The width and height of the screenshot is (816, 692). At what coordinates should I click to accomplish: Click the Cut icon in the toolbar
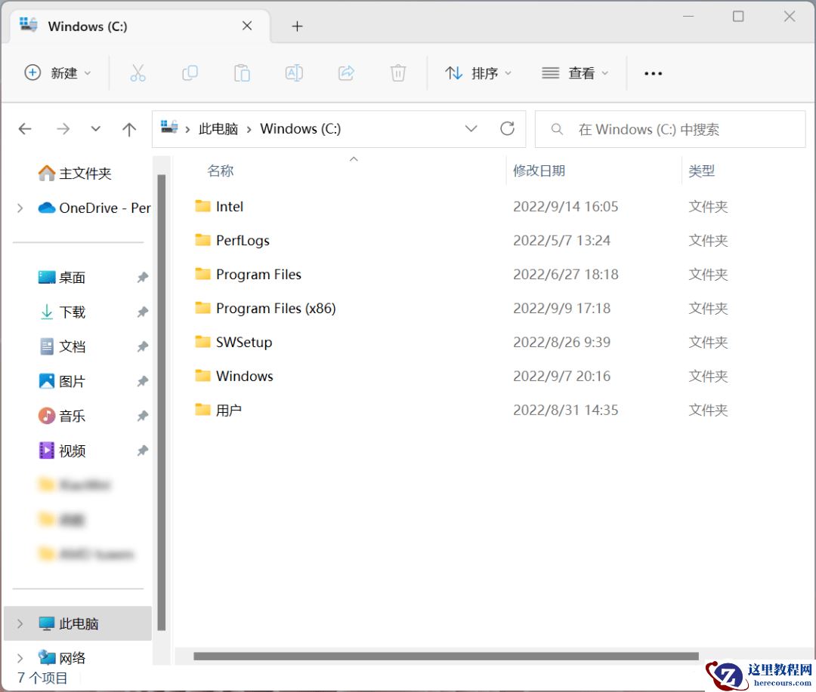point(138,72)
